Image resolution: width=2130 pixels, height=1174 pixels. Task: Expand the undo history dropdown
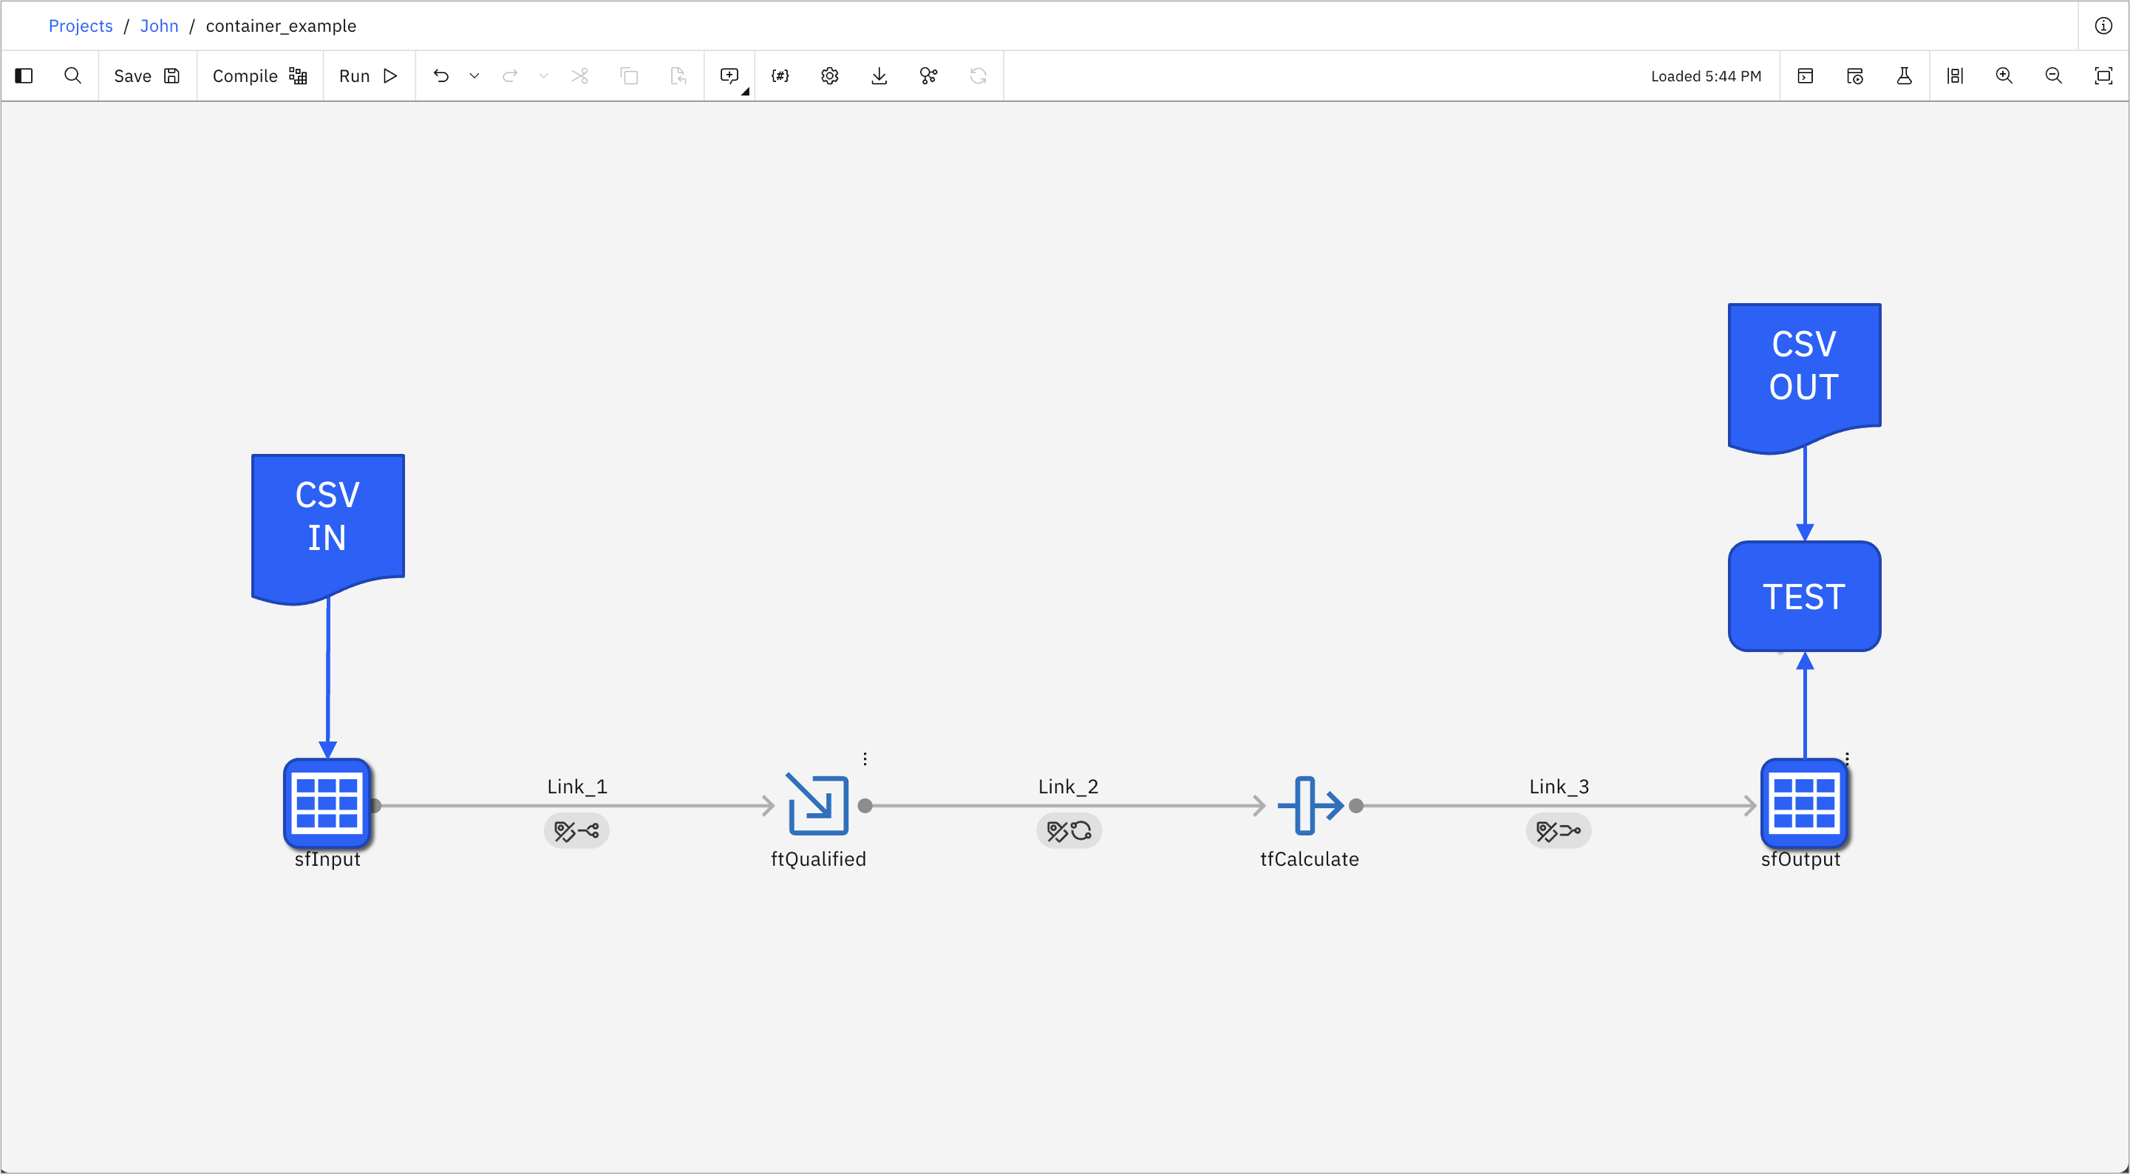coord(474,76)
